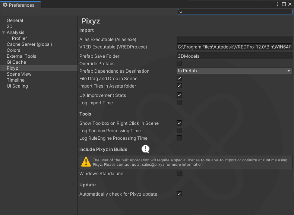294x215 pixels.
Task: Disable UX Improvement Stats checkbox
Action: (x=179, y=95)
